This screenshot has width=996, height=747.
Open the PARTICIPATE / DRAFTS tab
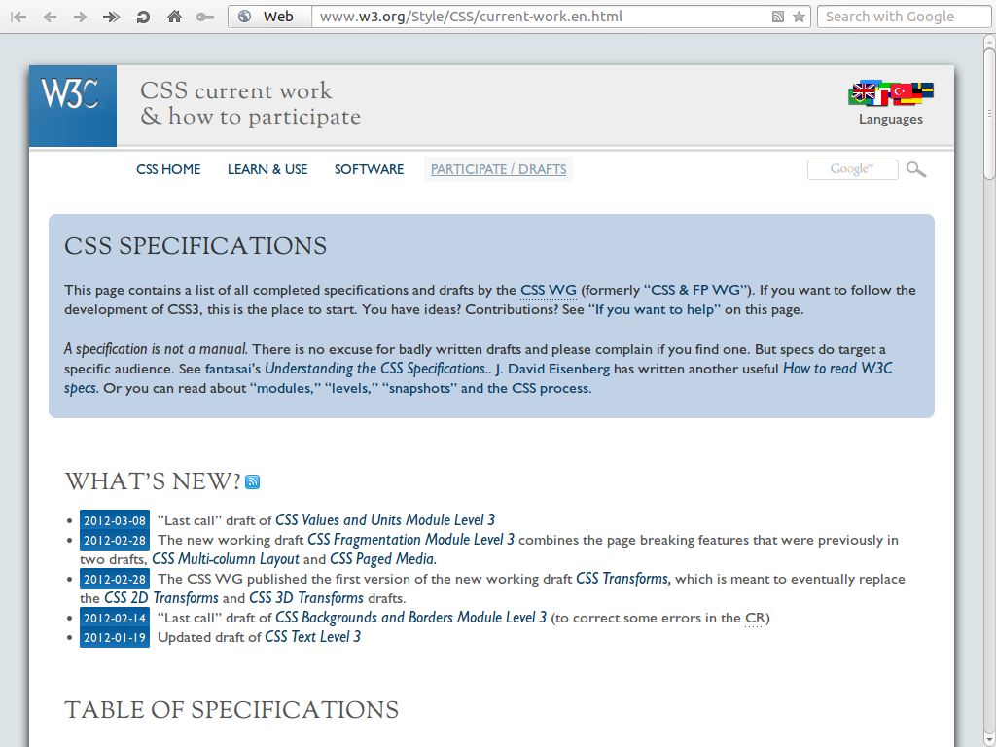click(498, 169)
